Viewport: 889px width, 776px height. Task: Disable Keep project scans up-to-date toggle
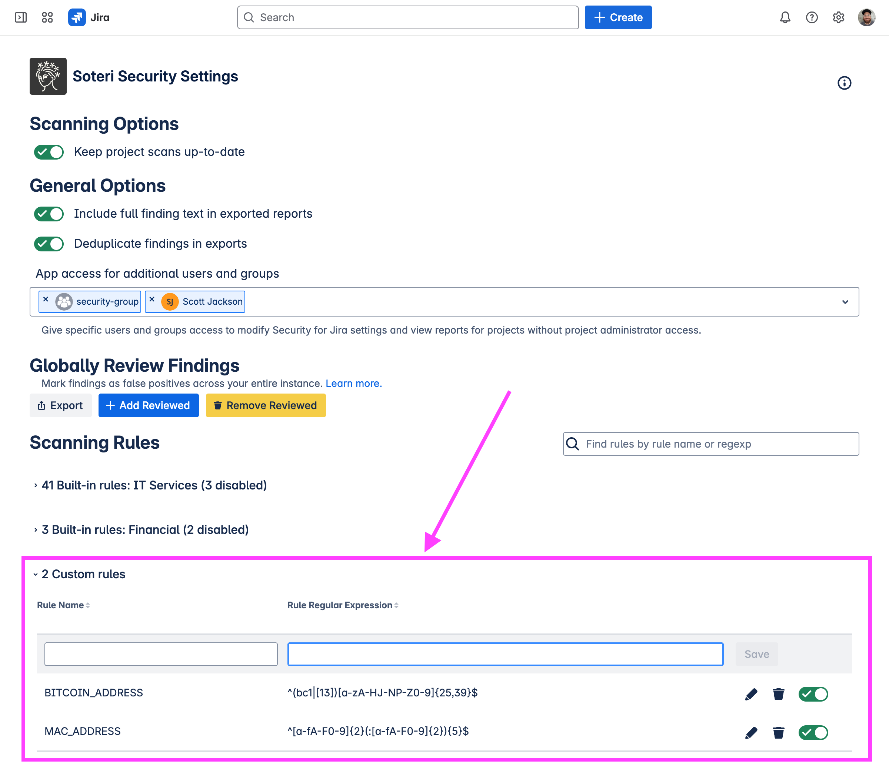click(x=49, y=152)
